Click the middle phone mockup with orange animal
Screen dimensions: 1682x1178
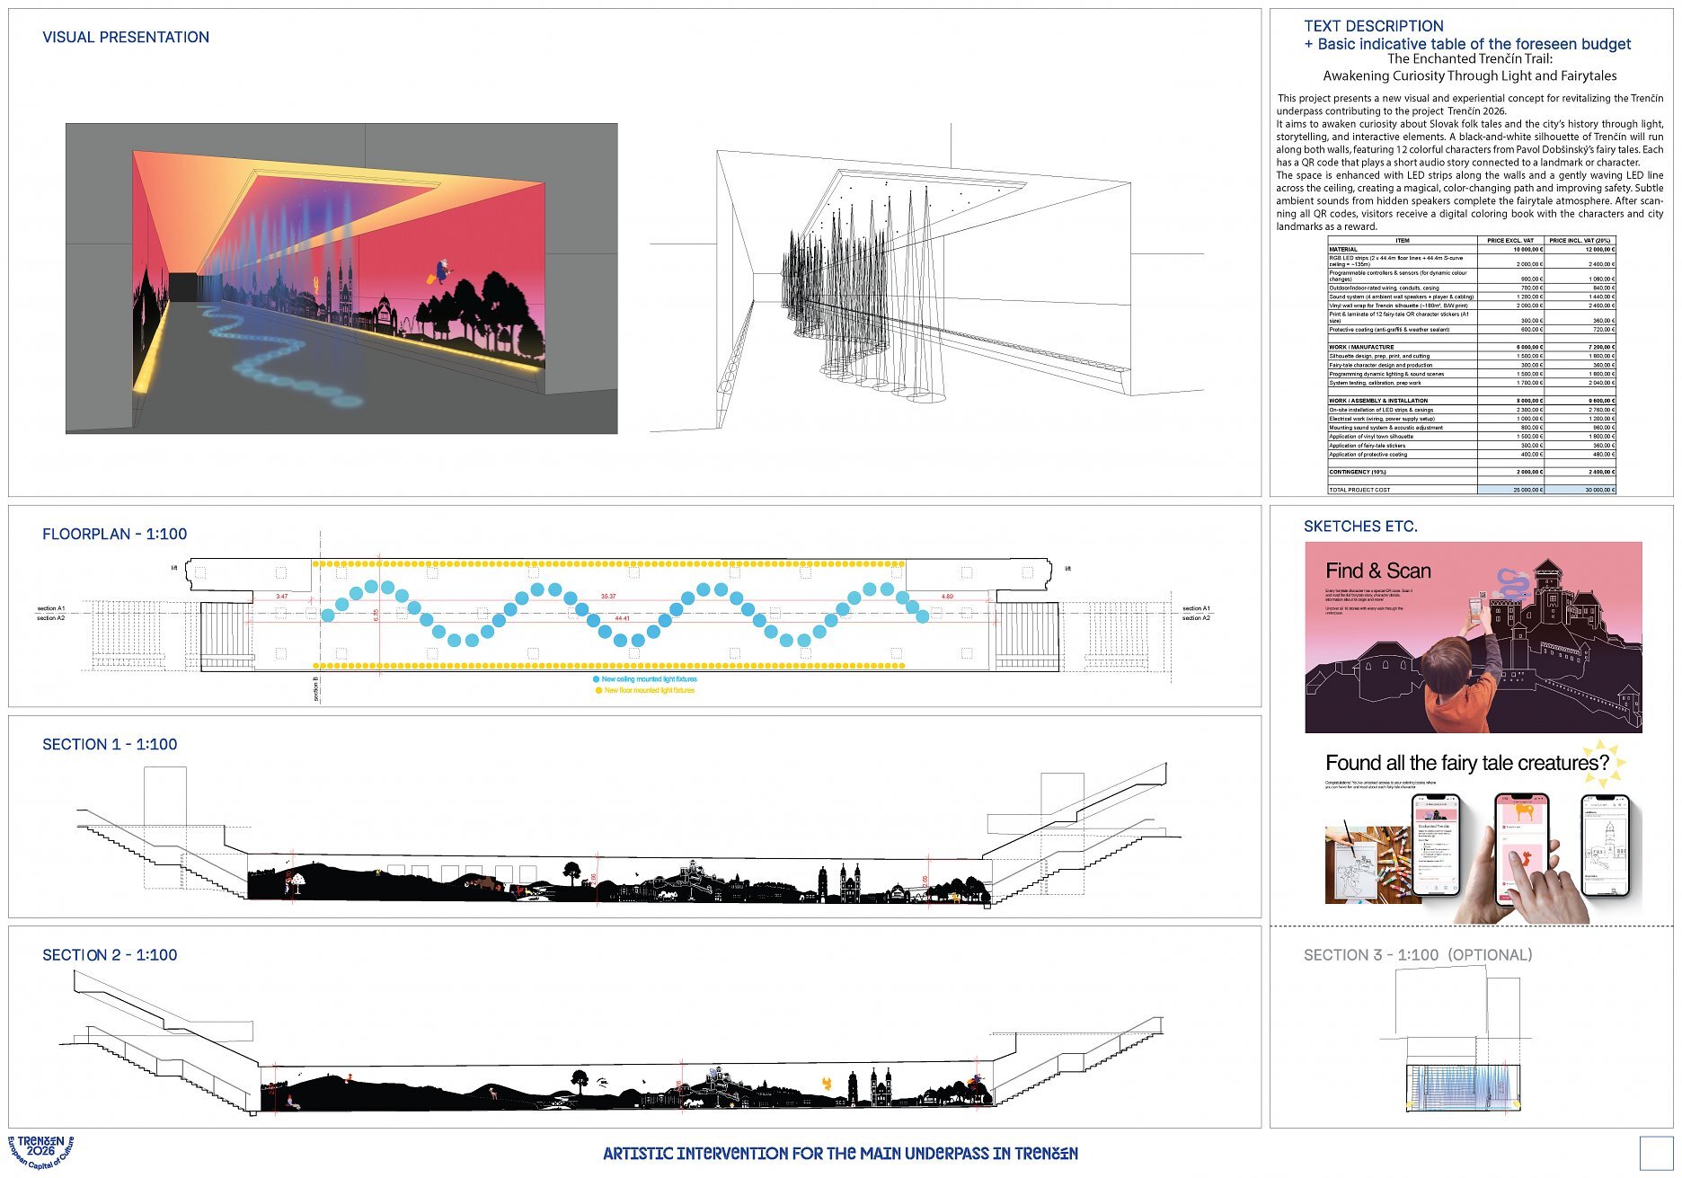(1522, 848)
